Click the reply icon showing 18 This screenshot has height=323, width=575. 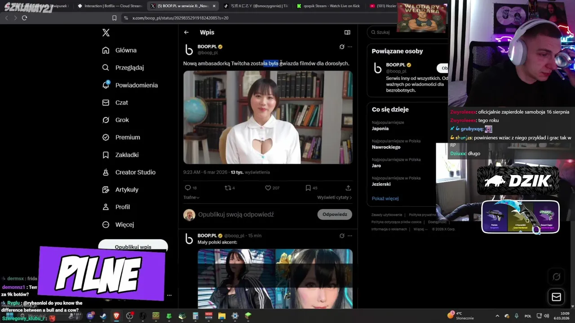(188, 188)
